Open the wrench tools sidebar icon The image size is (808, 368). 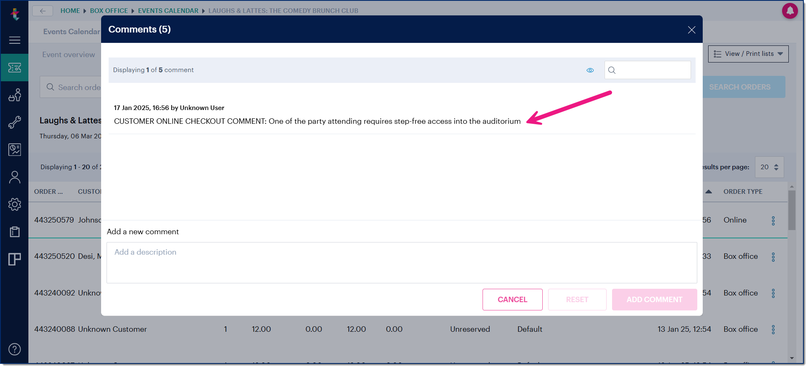click(x=15, y=122)
